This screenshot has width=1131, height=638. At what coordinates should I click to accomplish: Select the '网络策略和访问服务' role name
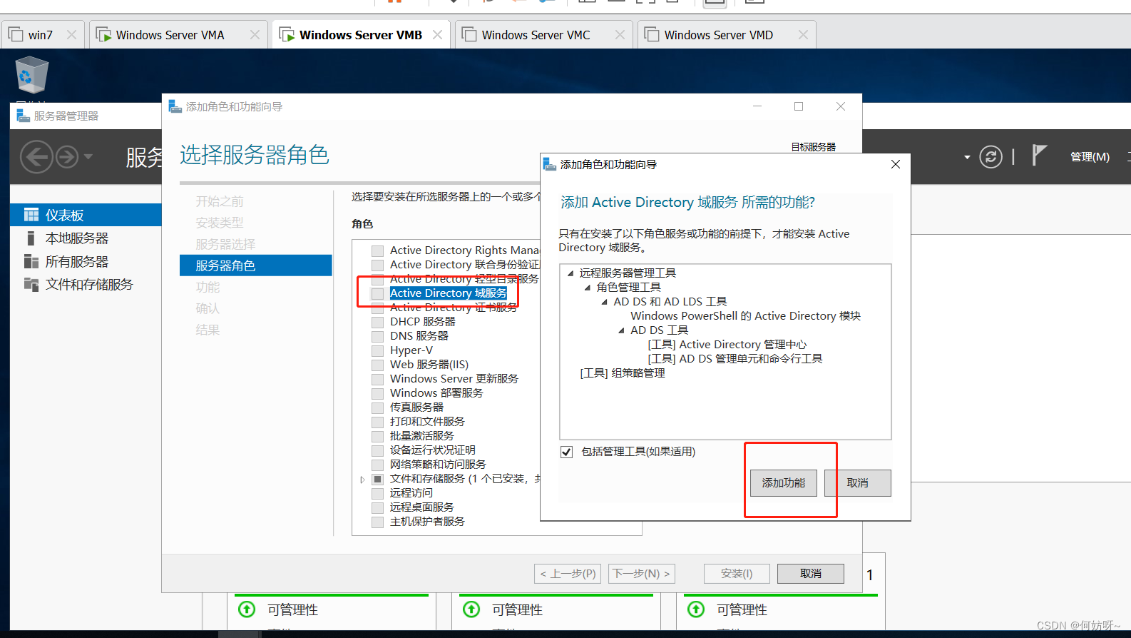tap(438, 465)
